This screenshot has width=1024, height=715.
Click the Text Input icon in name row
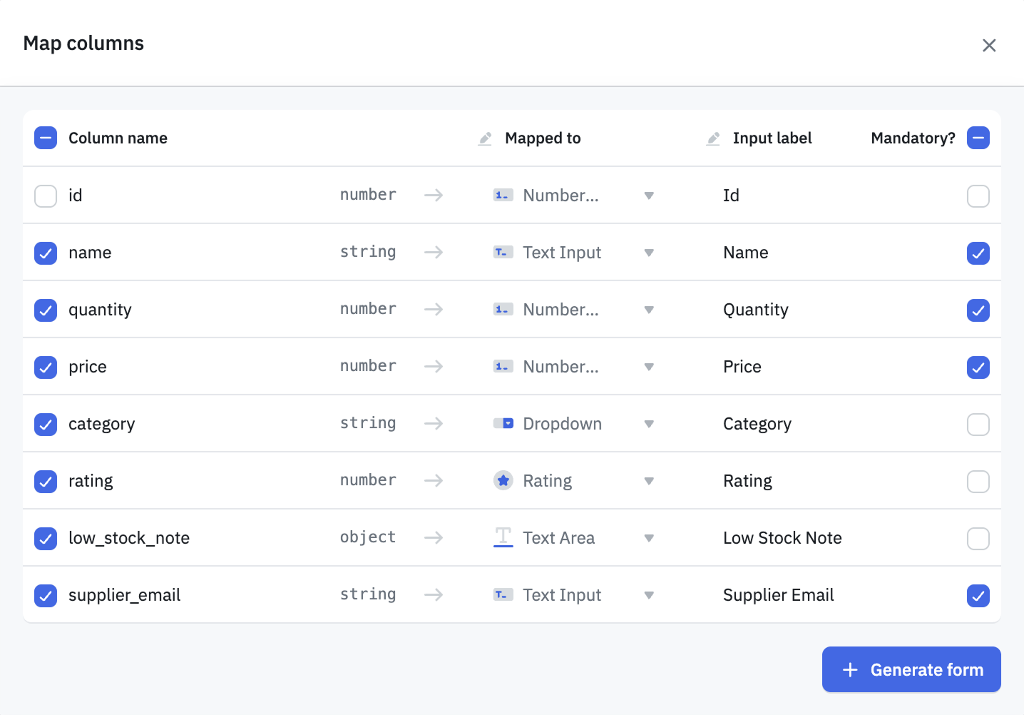(x=503, y=253)
